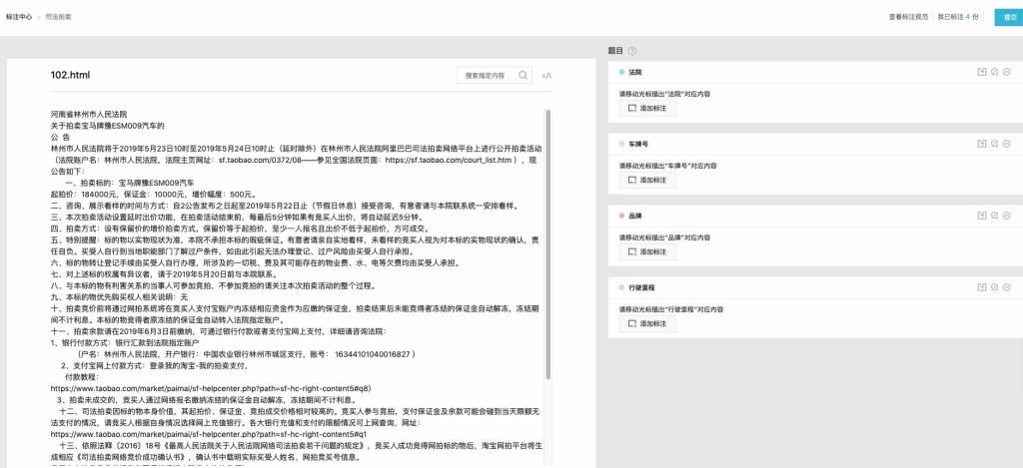Image resolution: width=1023 pixels, height=468 pixels.
Task: Click the search magnifier icon in 搜索指定内容
Action: point(522,75)
